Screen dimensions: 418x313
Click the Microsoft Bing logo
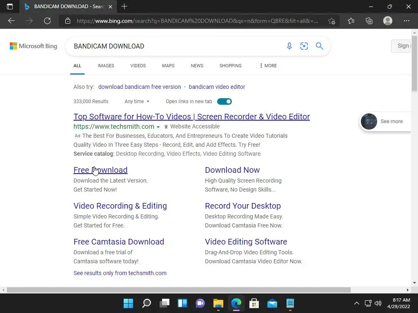click(x=33, y=46)
